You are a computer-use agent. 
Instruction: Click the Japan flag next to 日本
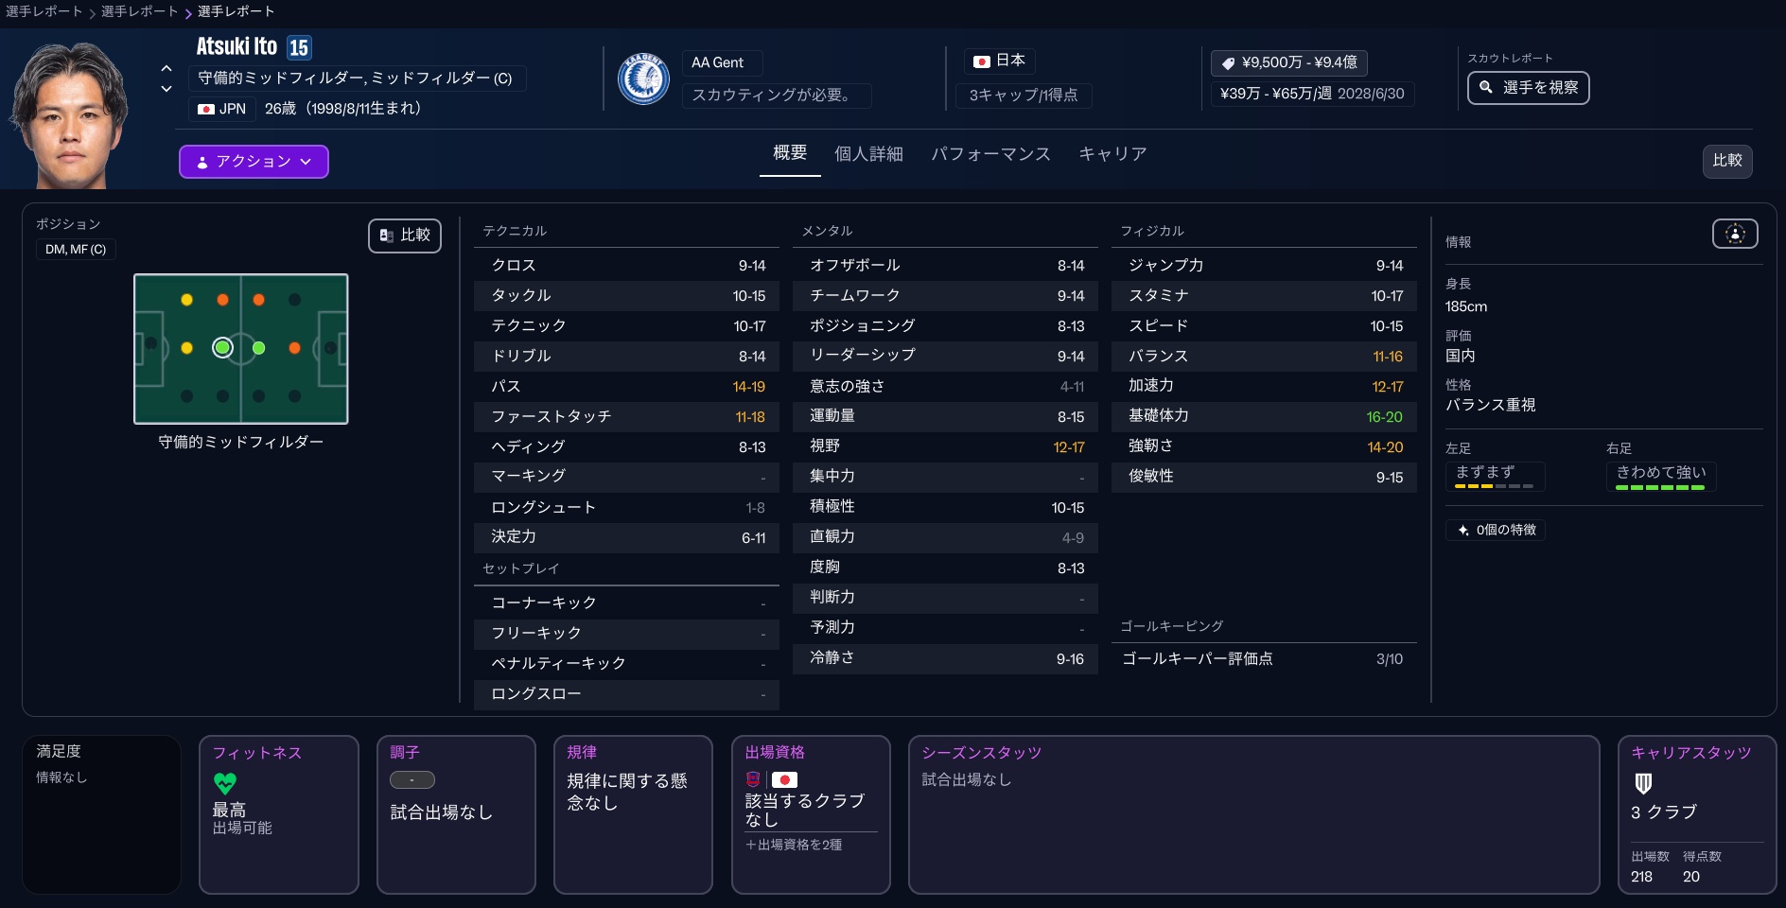tap(982, 61)
